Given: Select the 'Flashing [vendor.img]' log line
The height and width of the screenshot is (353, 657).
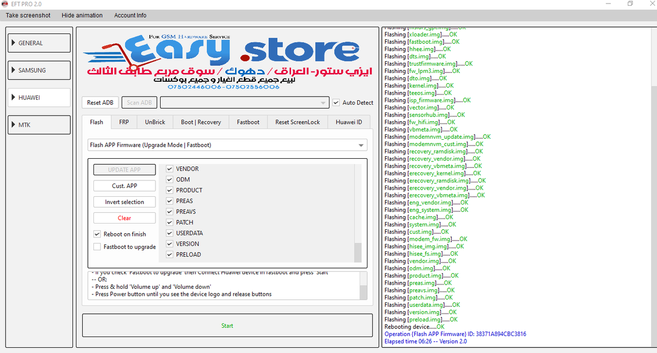Looking at the screenshot, I should 420,261.
